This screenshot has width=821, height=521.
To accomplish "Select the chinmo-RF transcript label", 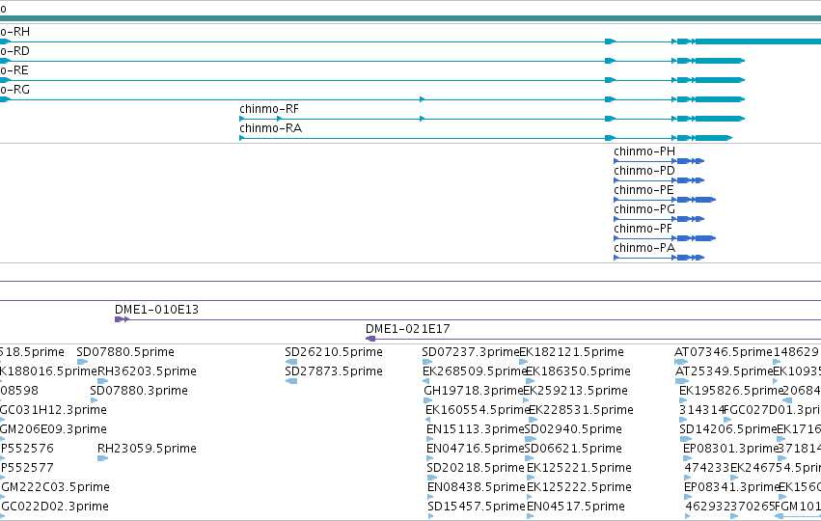I will click(x=268, y=109).
